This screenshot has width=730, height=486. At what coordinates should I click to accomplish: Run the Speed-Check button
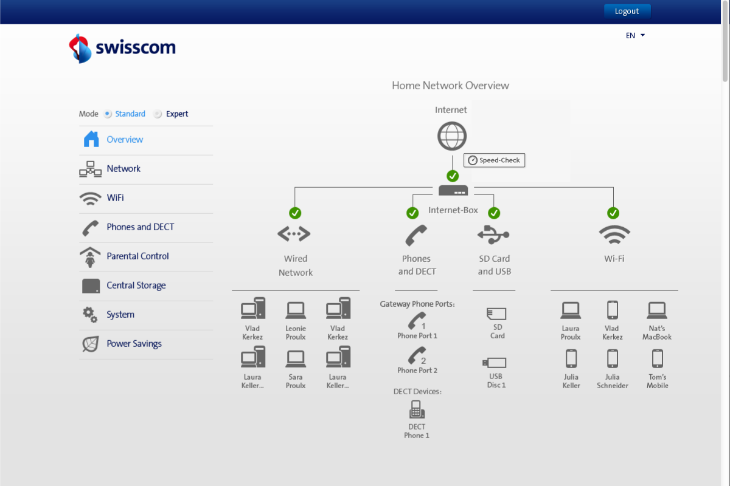pos(494,160)
